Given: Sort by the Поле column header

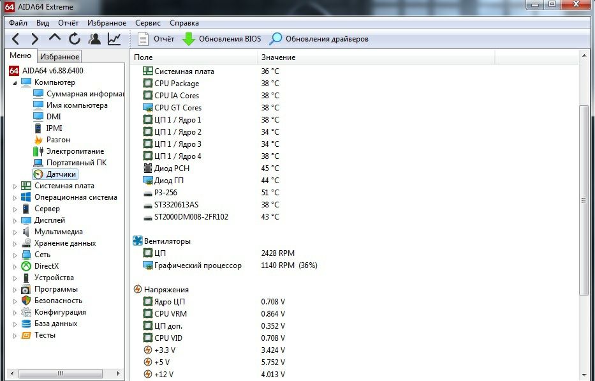Looking at the screenshot, I should coord(193,57).
